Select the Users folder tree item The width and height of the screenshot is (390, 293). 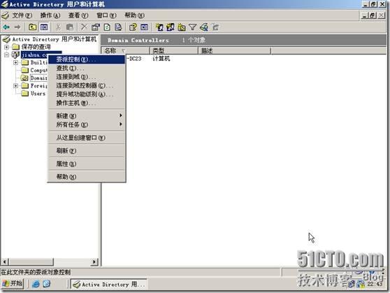tap(38, 94)
